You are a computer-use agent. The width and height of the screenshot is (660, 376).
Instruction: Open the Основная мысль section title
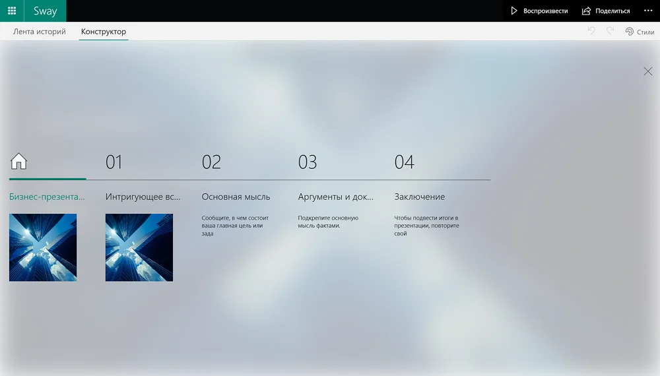pos(236,197)
